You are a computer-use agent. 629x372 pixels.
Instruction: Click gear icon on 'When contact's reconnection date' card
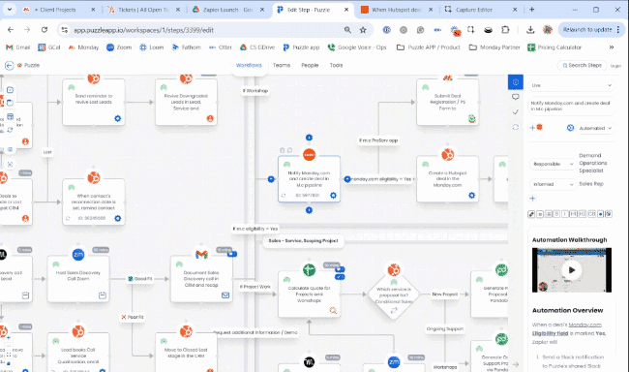[x=117, y=218]
